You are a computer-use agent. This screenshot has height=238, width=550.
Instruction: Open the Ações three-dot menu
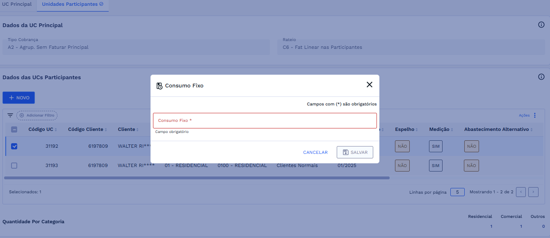[534, 115]
